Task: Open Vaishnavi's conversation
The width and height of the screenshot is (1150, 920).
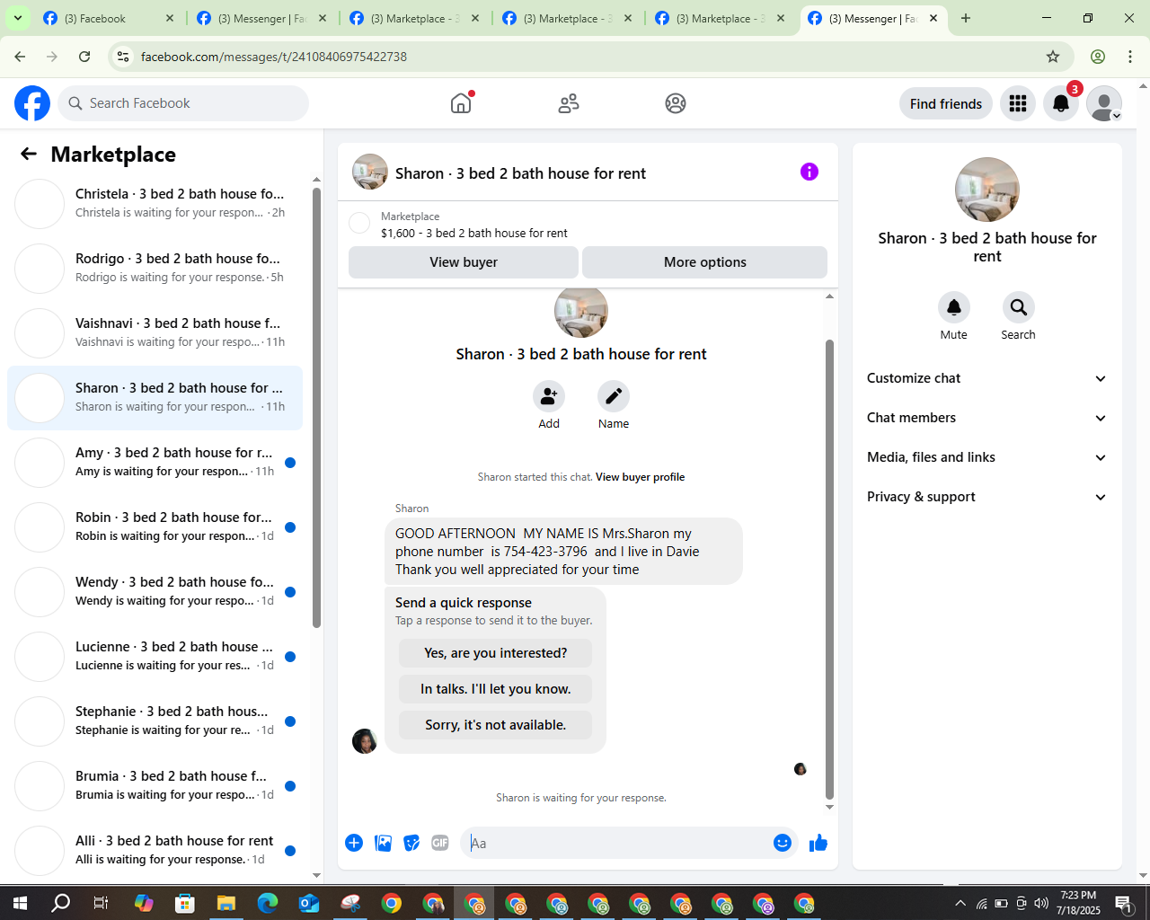Action: (155, 333)
